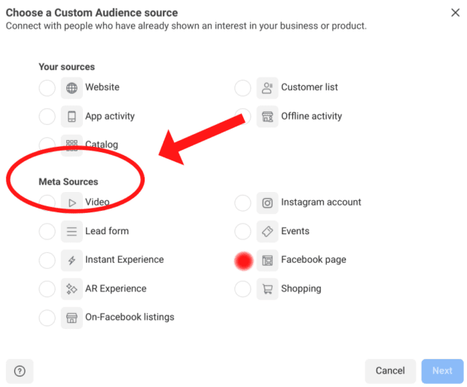
Task: Click the Instagram account camera icon
Action: (267, 203)
